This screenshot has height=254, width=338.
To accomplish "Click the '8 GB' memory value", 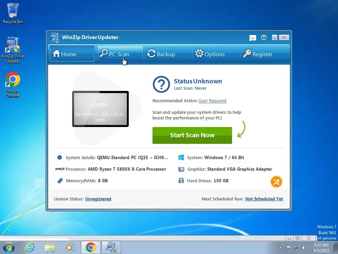I will point(103,181).
